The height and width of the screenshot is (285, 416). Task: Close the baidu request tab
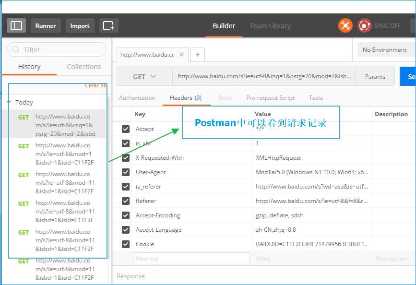pyautogui.click(x=181, y=54)
